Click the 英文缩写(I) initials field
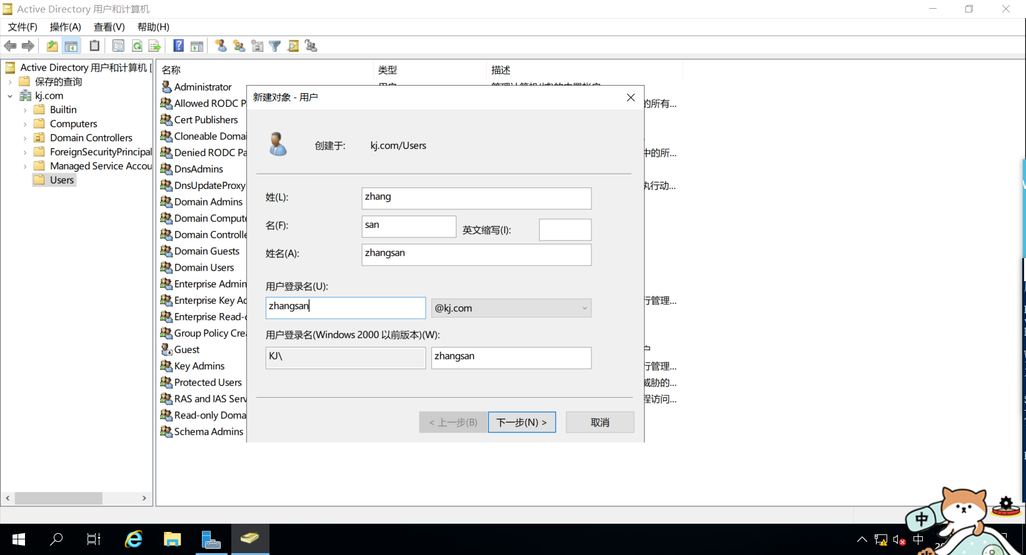 click(x=565, y=229)
